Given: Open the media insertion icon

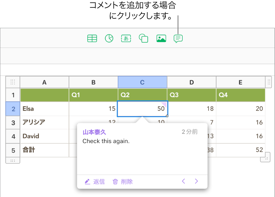Looking at the screenshot, I should coord(161,38).
